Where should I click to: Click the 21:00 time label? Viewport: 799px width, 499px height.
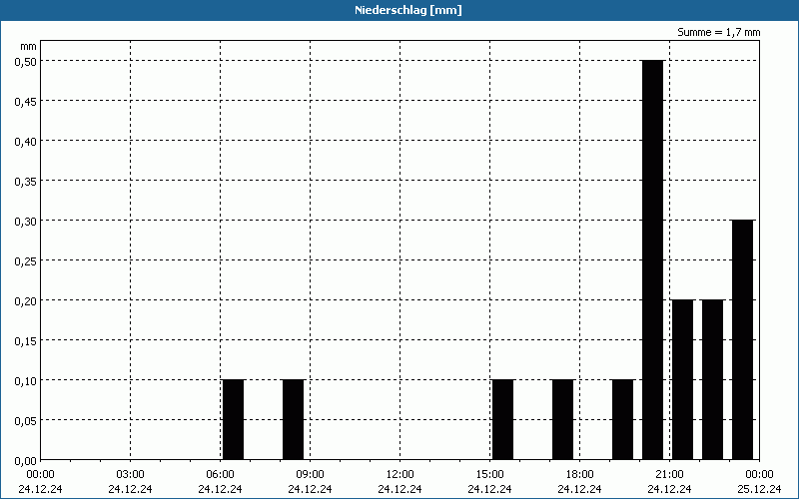(x=669, y=475)
